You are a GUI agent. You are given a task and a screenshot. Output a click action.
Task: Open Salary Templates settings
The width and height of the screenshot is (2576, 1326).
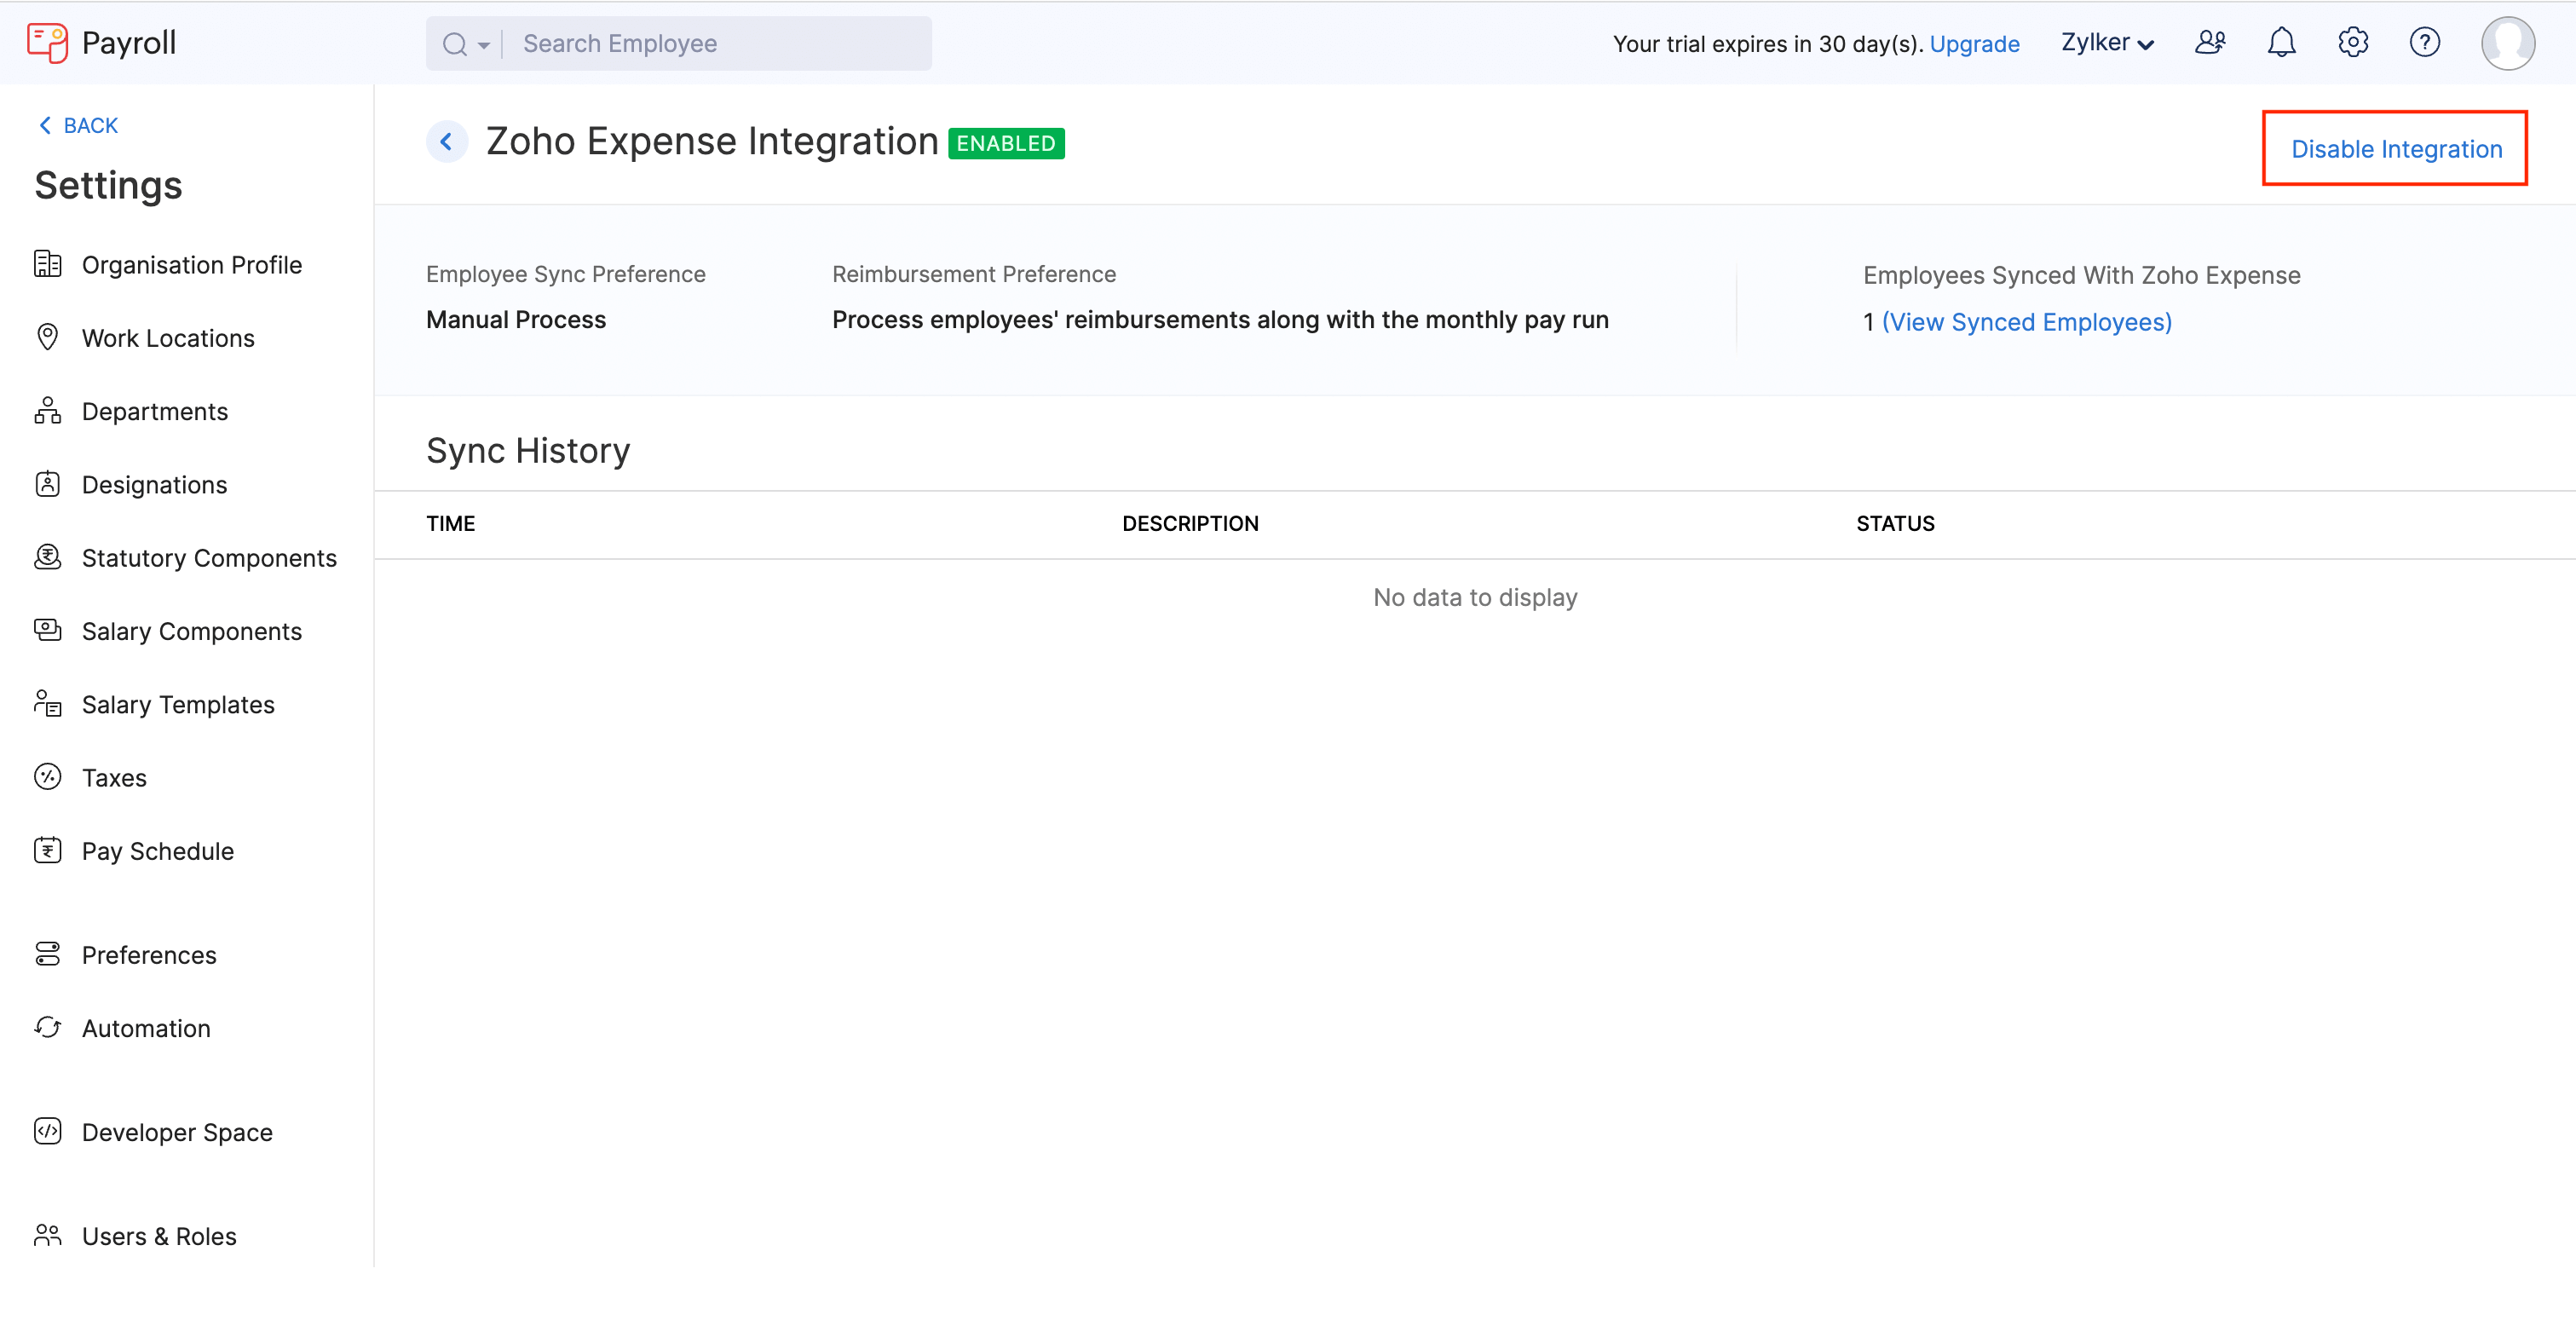point(178,704)
